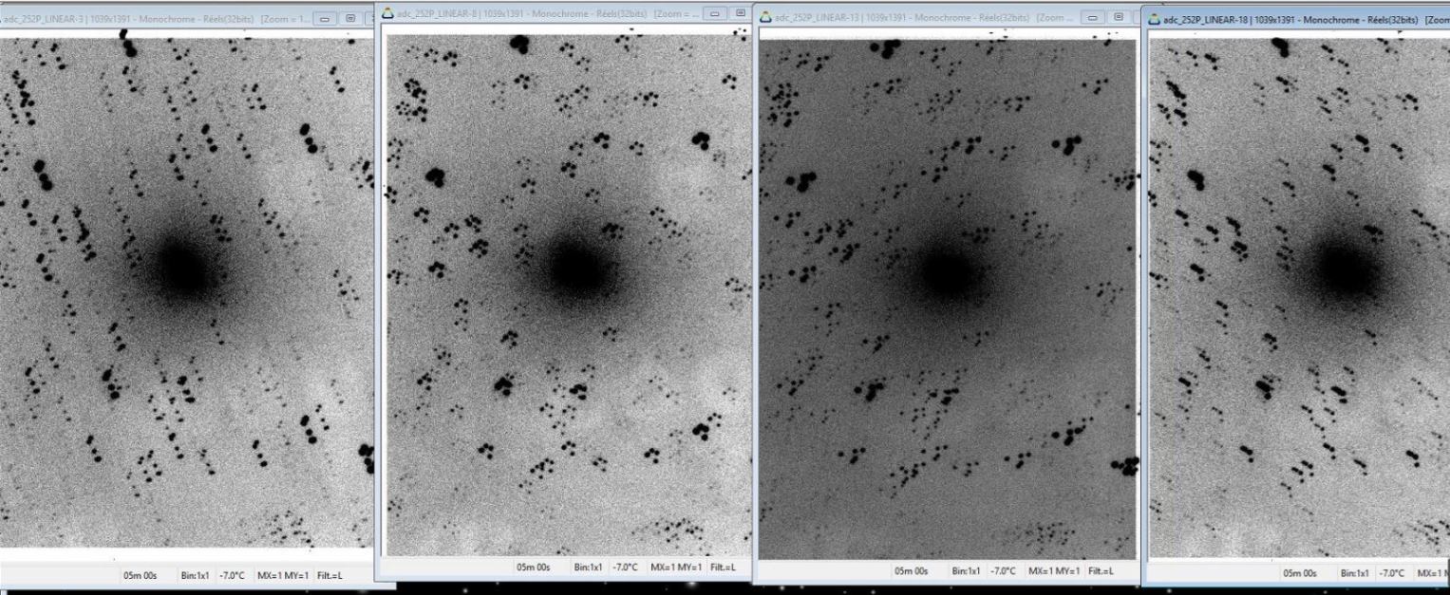Click the -7.0°C temperature field in LINEAR-13 window

1003,571
